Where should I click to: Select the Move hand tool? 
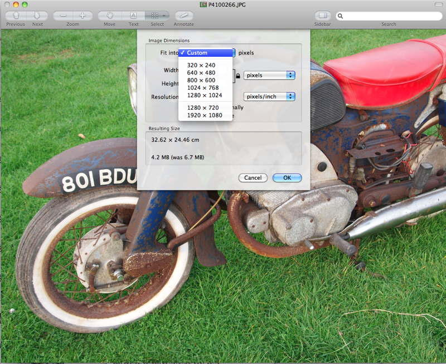pos(109,16)
